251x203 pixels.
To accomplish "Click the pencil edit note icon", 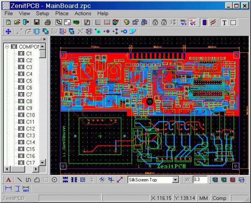I will (87, 22).
